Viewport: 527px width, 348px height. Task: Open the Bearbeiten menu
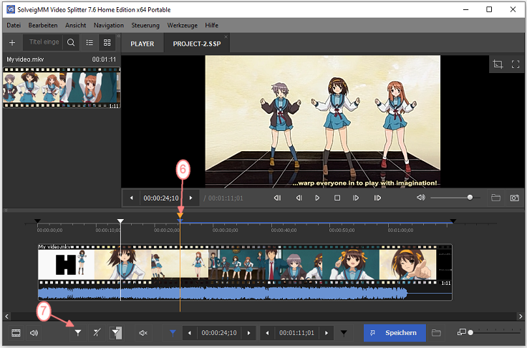[x=43, y=25]
